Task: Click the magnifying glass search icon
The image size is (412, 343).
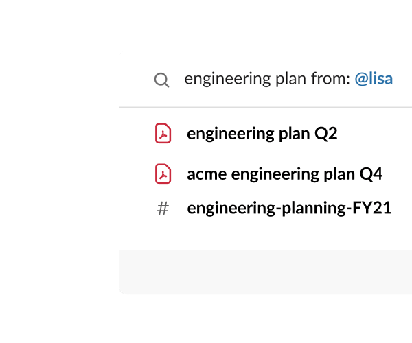Action: click(161, 80)
